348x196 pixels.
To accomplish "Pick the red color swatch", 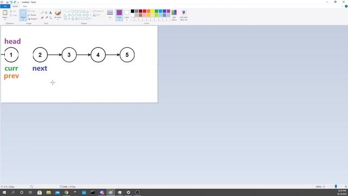I will 145,11.
